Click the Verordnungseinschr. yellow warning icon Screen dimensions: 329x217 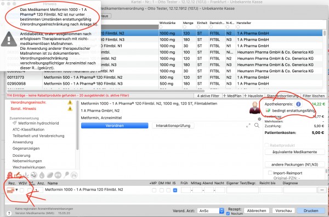[70, 103]
